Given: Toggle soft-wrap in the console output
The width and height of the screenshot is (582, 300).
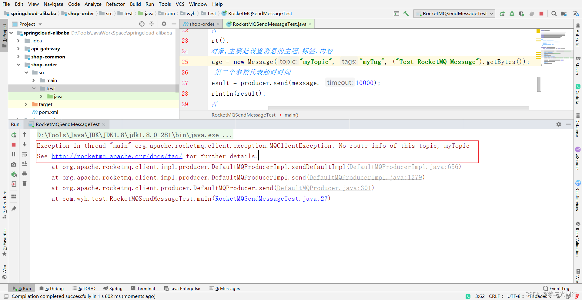Looking at the screenshot, I should [25, 154].
